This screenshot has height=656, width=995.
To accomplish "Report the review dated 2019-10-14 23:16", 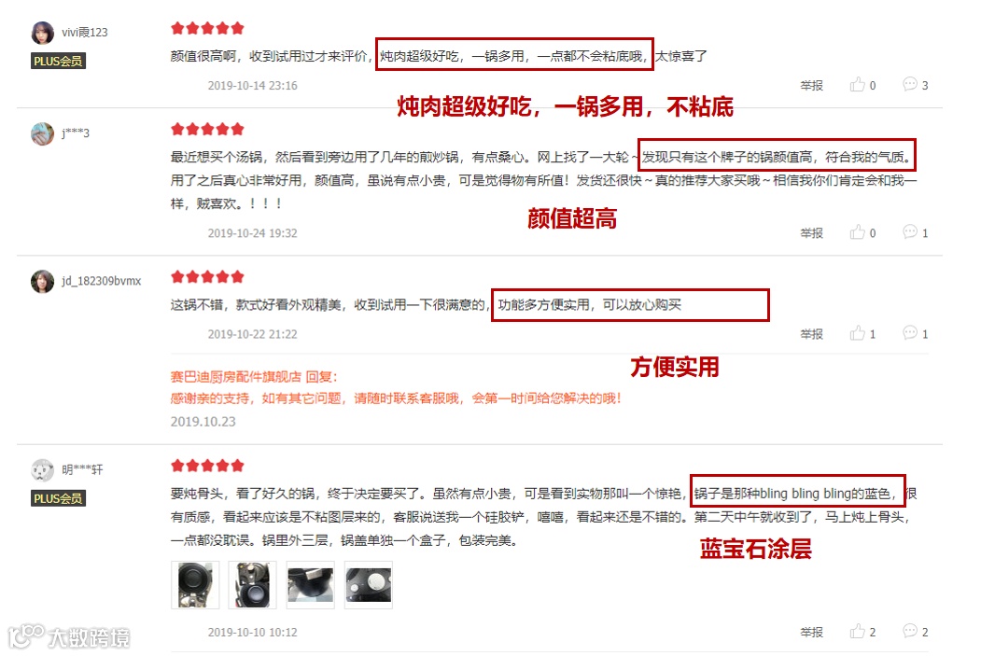I will pos(812,86).
